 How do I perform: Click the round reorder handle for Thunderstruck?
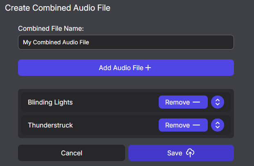coord(218,125)
